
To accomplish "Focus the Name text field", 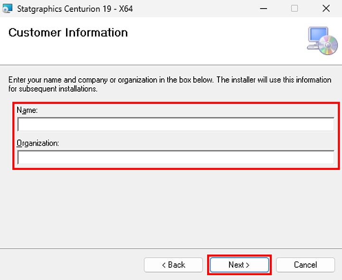I will pos(176,125).
